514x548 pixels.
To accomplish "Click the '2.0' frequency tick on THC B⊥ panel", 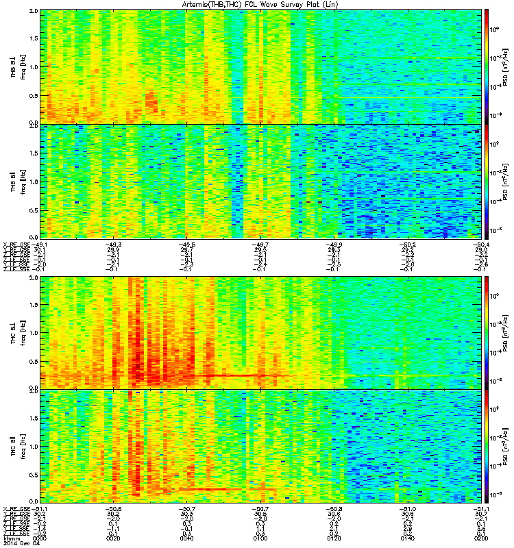I will 34,278.
